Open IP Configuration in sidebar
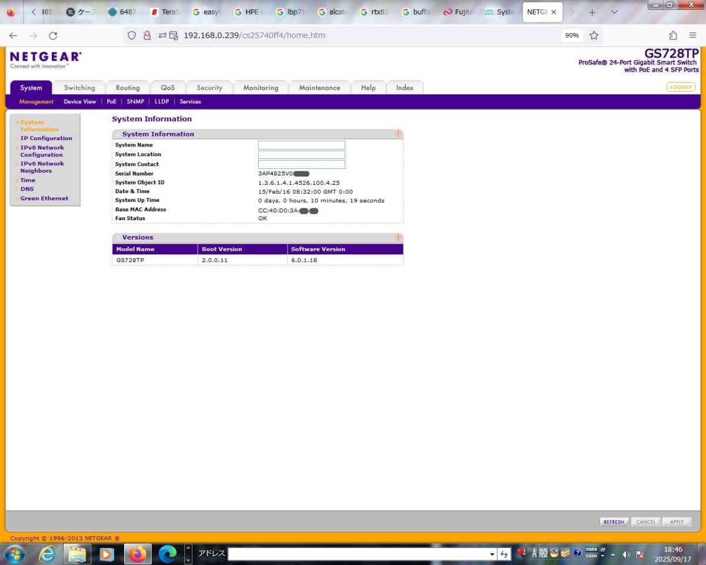Screen dimensions: 706x565 [46, 138]
